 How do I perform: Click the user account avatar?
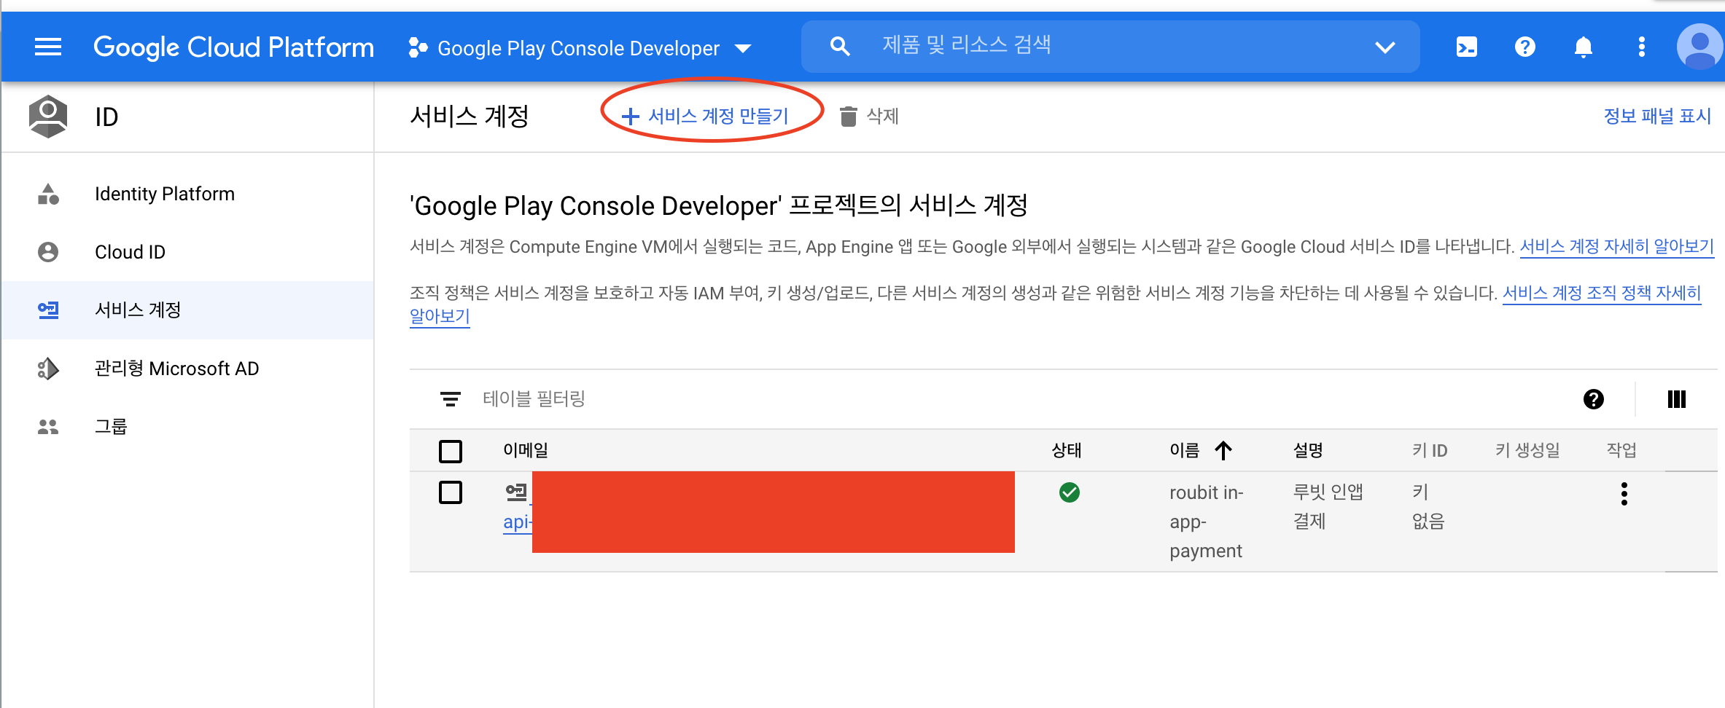point(1699,47)
